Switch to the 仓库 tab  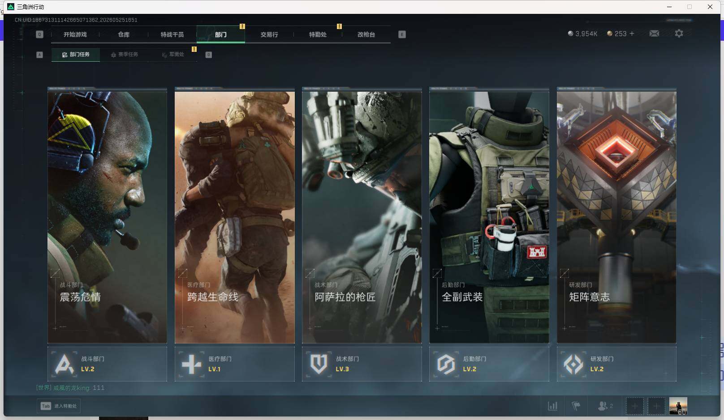coord(124,34)
